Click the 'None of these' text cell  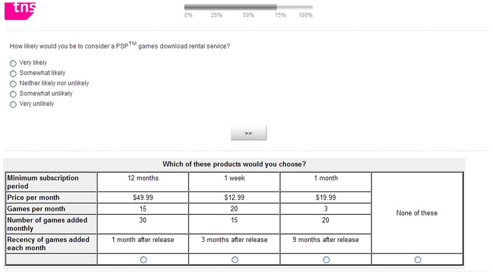point(417,213)
